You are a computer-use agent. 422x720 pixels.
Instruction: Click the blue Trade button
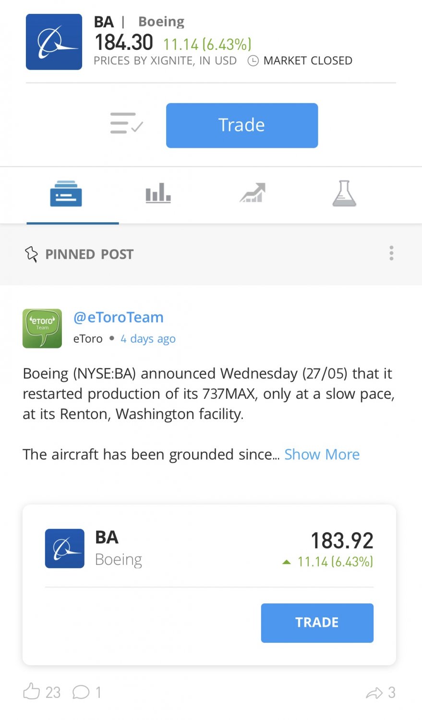click(x=242, y=125)
